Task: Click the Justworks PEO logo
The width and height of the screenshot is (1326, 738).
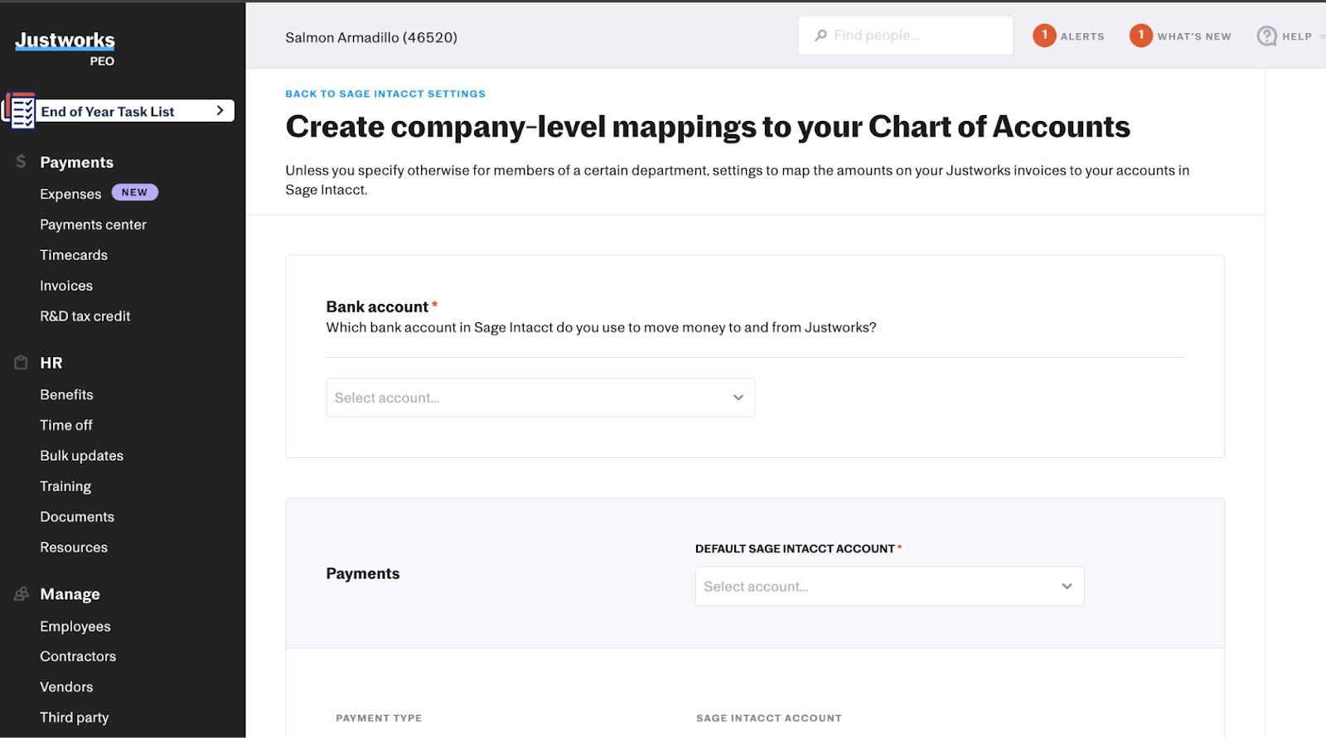Action: (x=65, y=48)
